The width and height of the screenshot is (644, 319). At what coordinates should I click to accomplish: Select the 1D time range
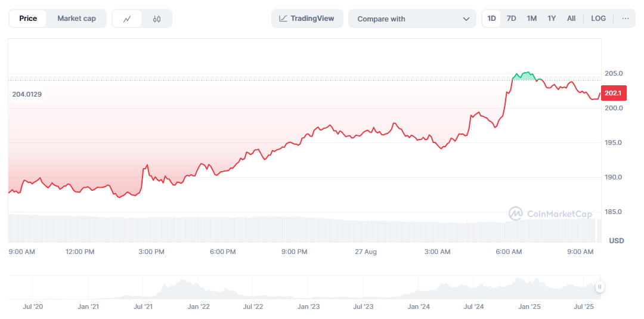click(x=491, y=18)
